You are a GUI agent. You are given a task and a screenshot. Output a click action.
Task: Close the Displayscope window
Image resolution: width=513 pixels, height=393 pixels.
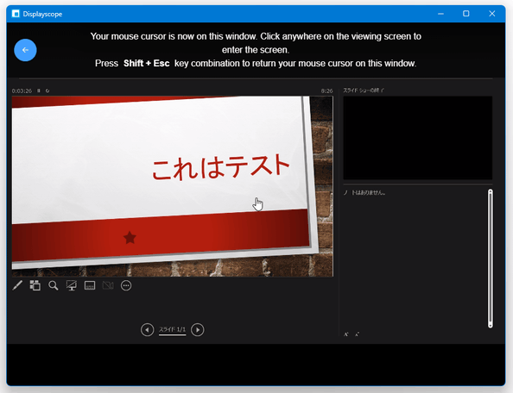(492, 14)
